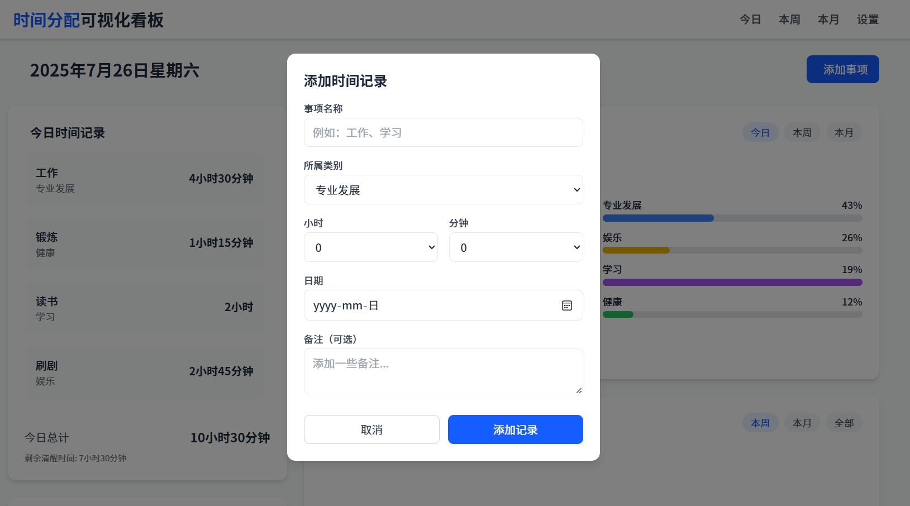The image size is (910, 506).
Task: Select the 锻炼 record in today's list
Action: coord(144,244)
